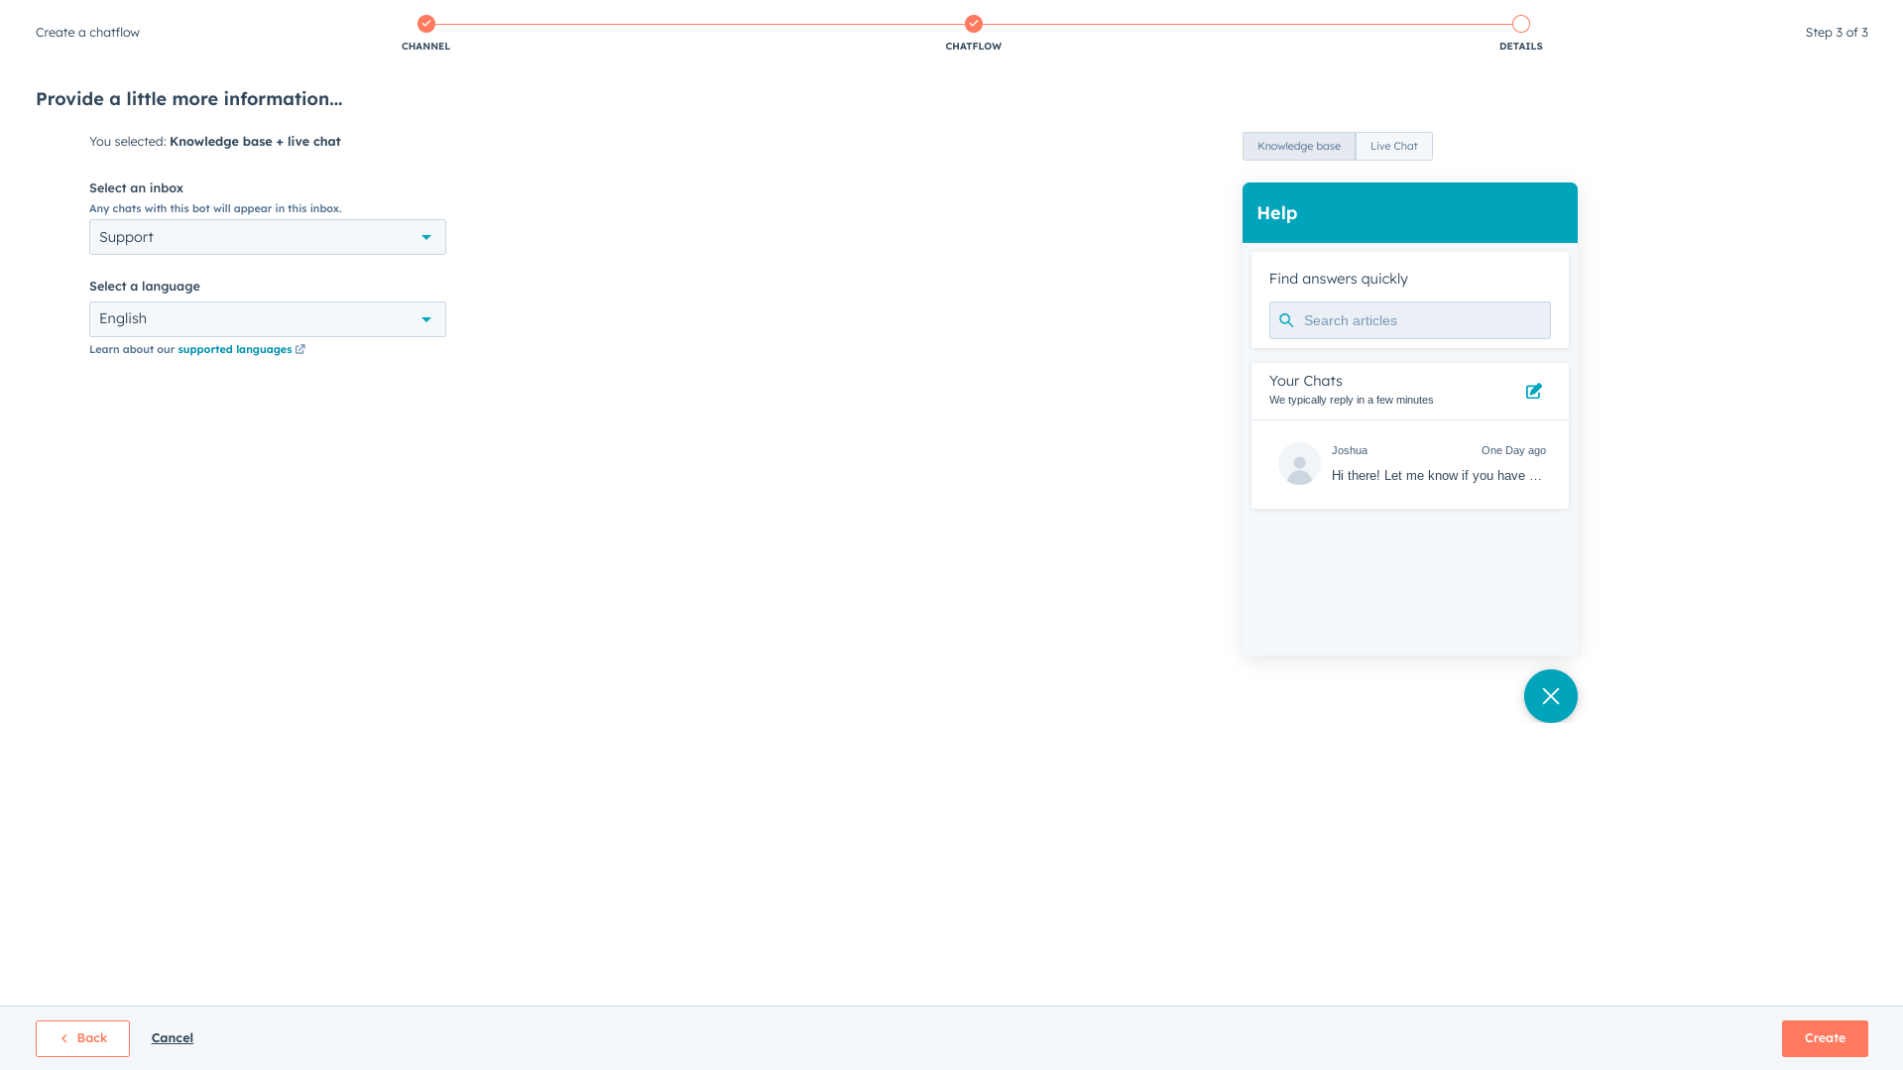Image resolution: width=1903 pixels, height=1070 pixels.
Task: Click the DETAILS step label
Action: click(1521, 47)
